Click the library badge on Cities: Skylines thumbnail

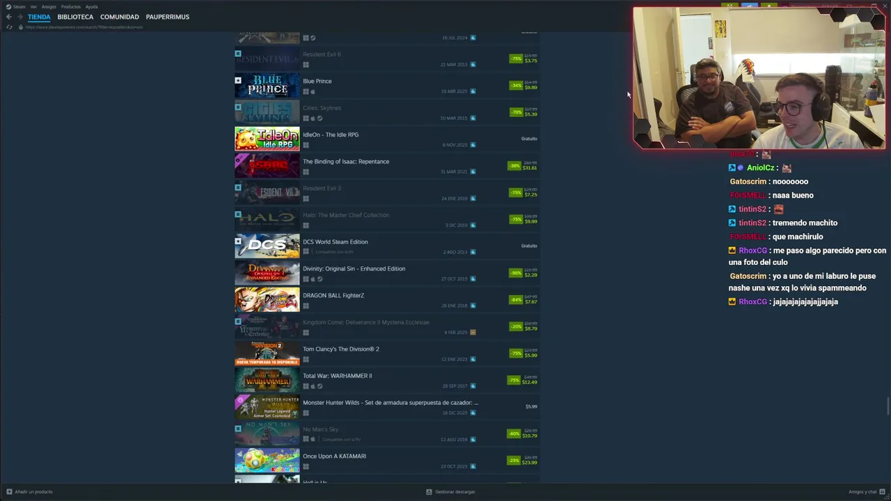point(238,107)
